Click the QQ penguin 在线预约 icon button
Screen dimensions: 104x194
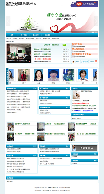click(76, 61)
